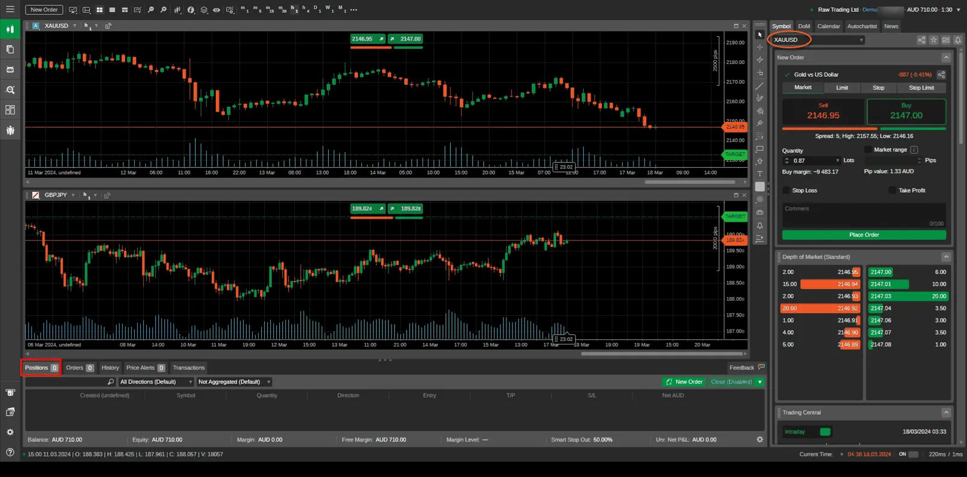Open settings gear in left sidebar
The image size is (967, 477).
point(10,432)
